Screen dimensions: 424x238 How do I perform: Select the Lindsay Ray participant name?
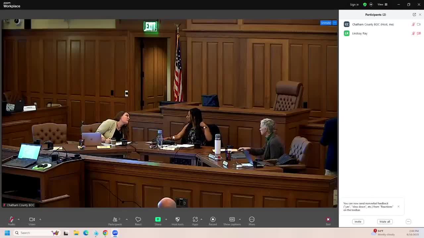360,33
